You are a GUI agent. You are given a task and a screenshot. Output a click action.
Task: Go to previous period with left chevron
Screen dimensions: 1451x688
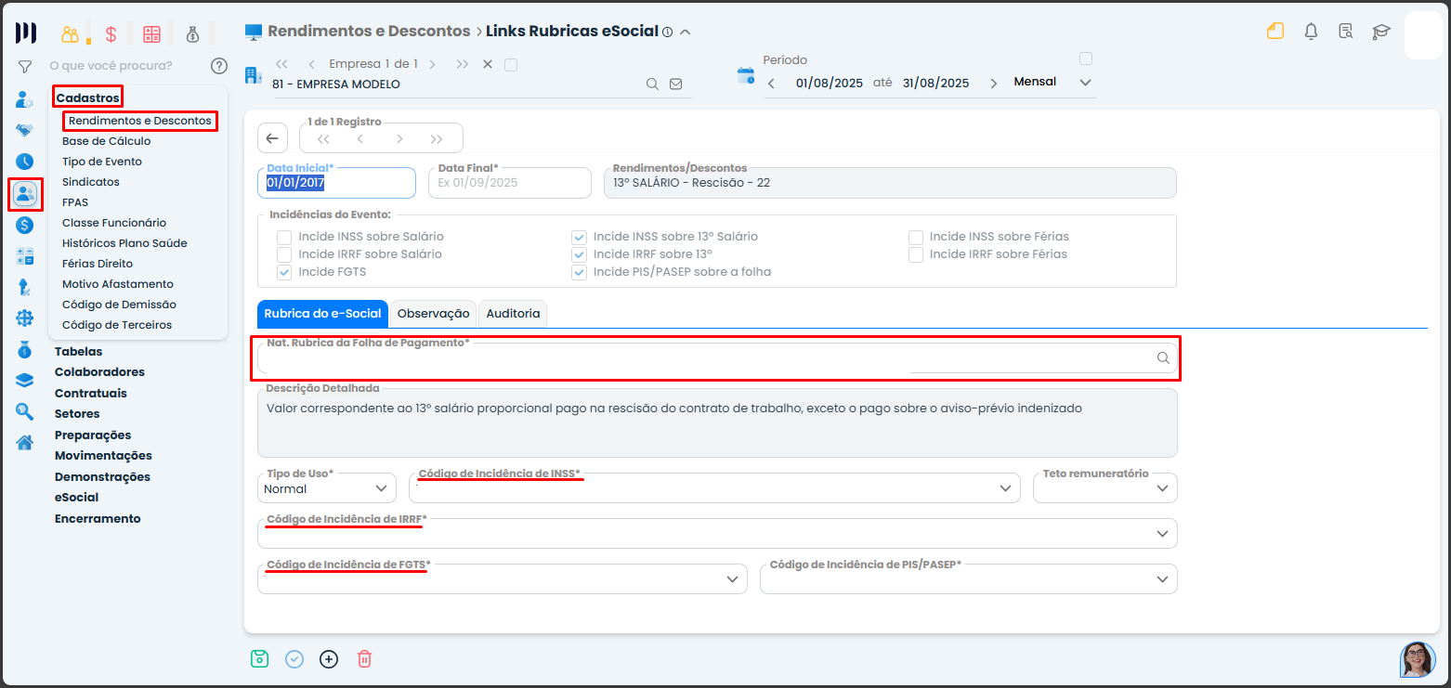pyautogui.click(x=771, y=84)
